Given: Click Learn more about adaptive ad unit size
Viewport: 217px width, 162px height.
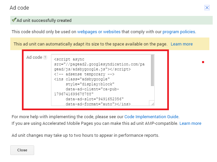Looking at the screenshot, I should (x=181, y=44).
